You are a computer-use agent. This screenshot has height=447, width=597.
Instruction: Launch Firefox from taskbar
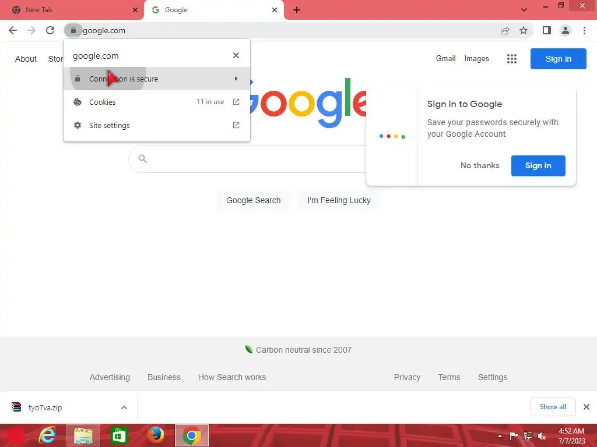(156, 435)
